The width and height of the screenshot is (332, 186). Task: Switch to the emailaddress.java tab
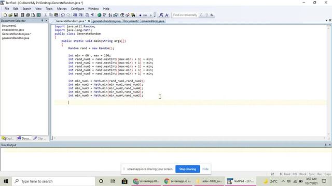click(x=153, y=21)
